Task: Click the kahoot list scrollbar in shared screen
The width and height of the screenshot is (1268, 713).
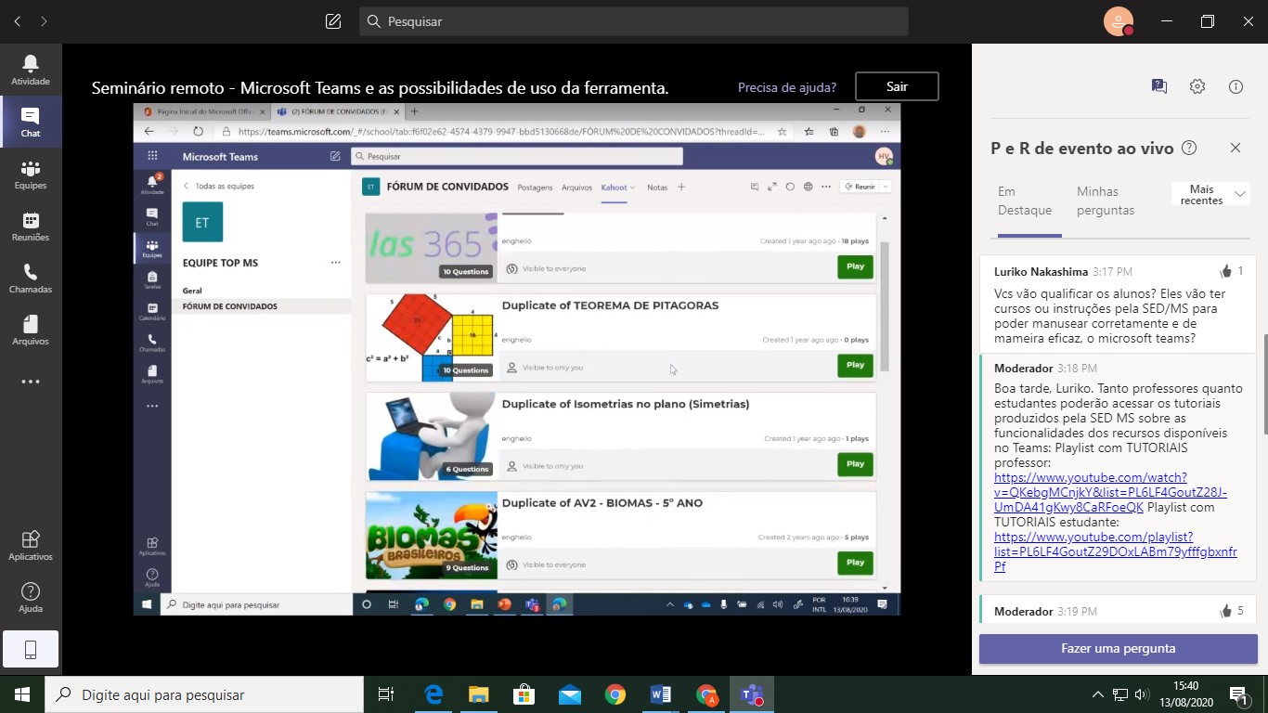Action: [885, 306]
